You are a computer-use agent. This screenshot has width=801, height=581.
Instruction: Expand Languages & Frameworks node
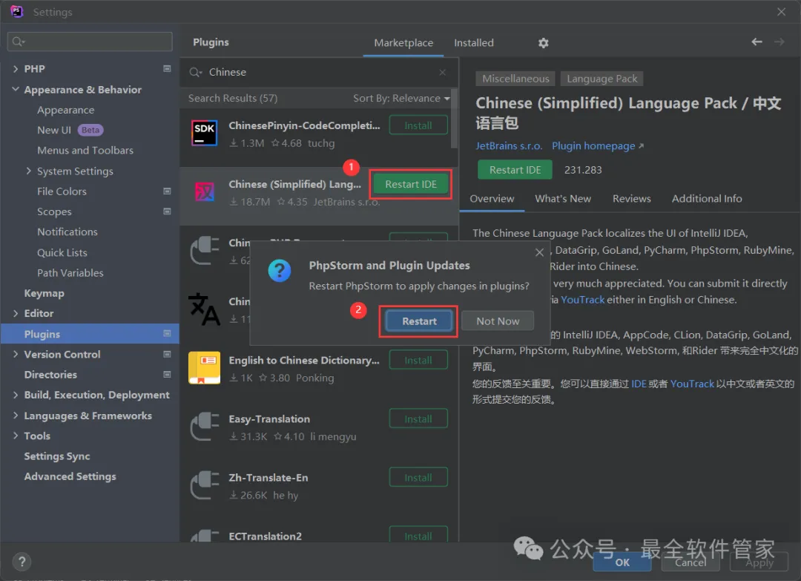click(x=16, y=415)
